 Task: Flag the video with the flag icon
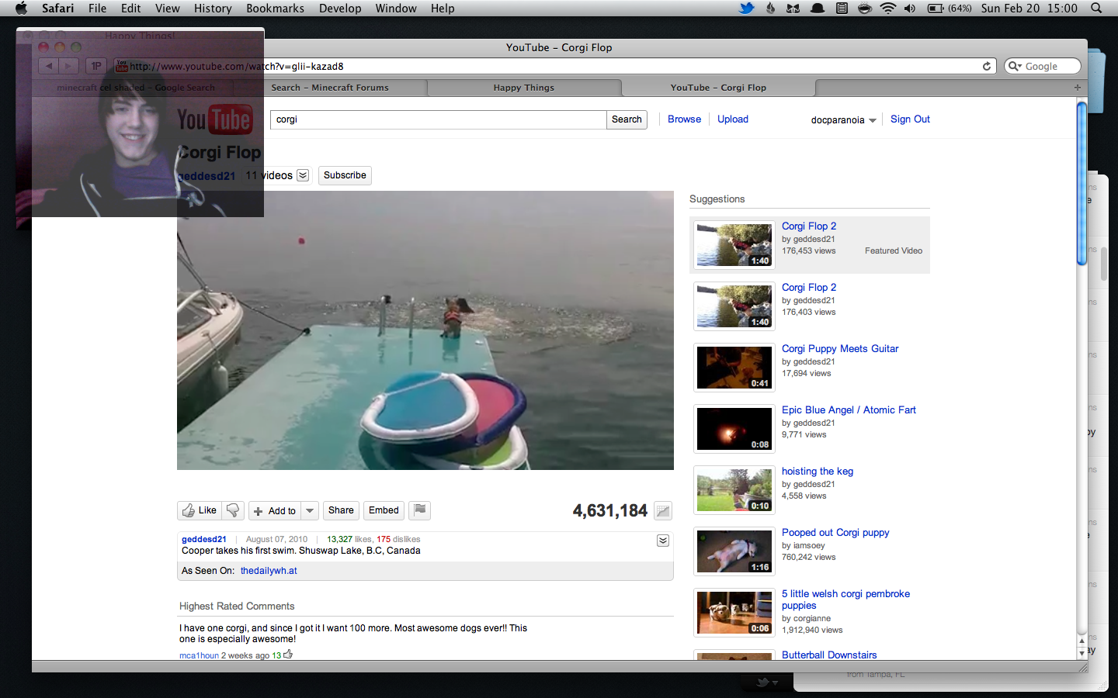pyautogui.click(x=419, y=510)
